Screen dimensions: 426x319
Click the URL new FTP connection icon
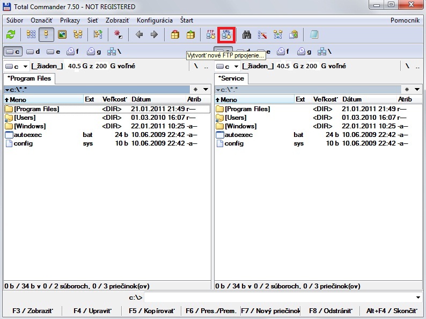point(226,34)
